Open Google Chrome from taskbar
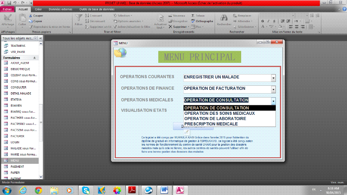The height and width of the screenshot is (195, 347). coord(38,190)
